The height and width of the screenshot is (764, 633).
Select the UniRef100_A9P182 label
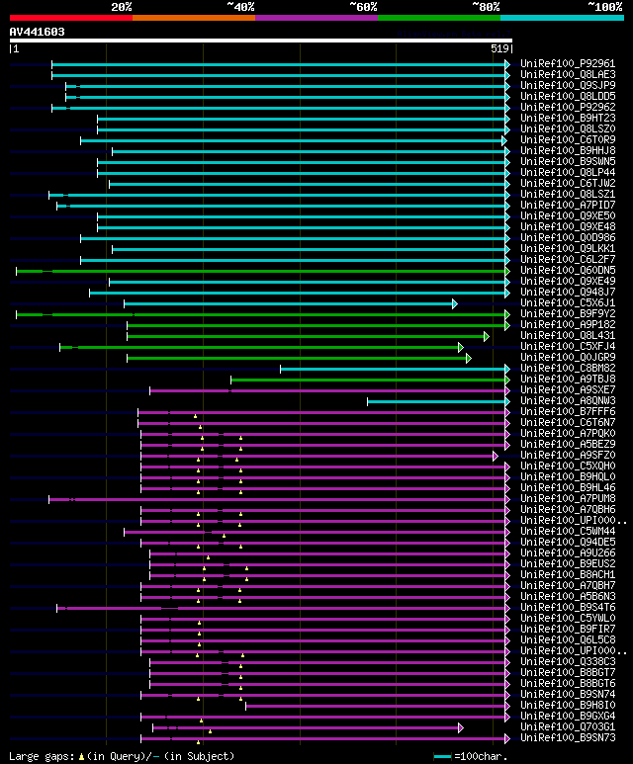(568, 324)
